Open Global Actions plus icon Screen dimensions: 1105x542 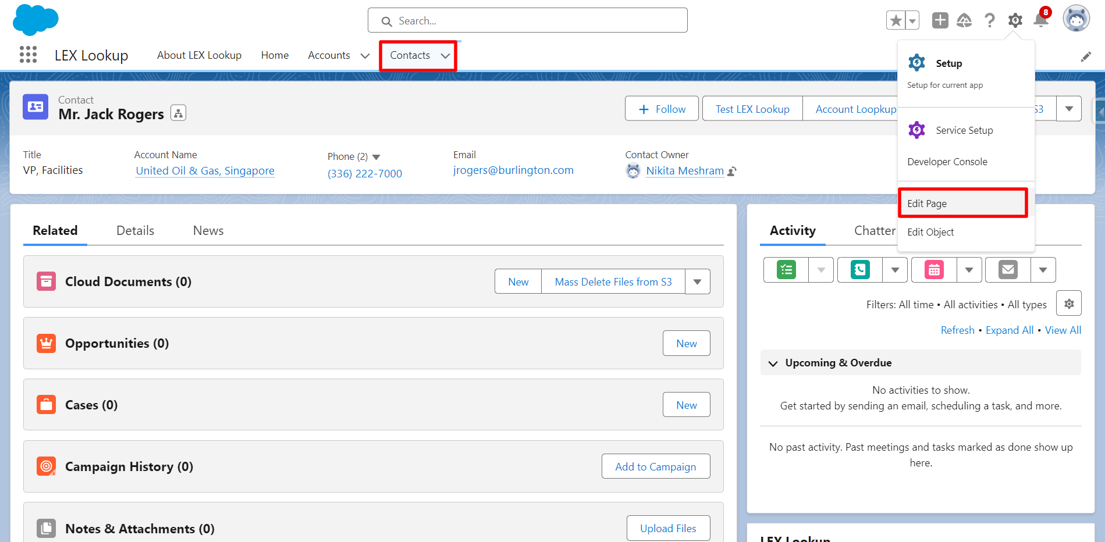click(940, 20)
